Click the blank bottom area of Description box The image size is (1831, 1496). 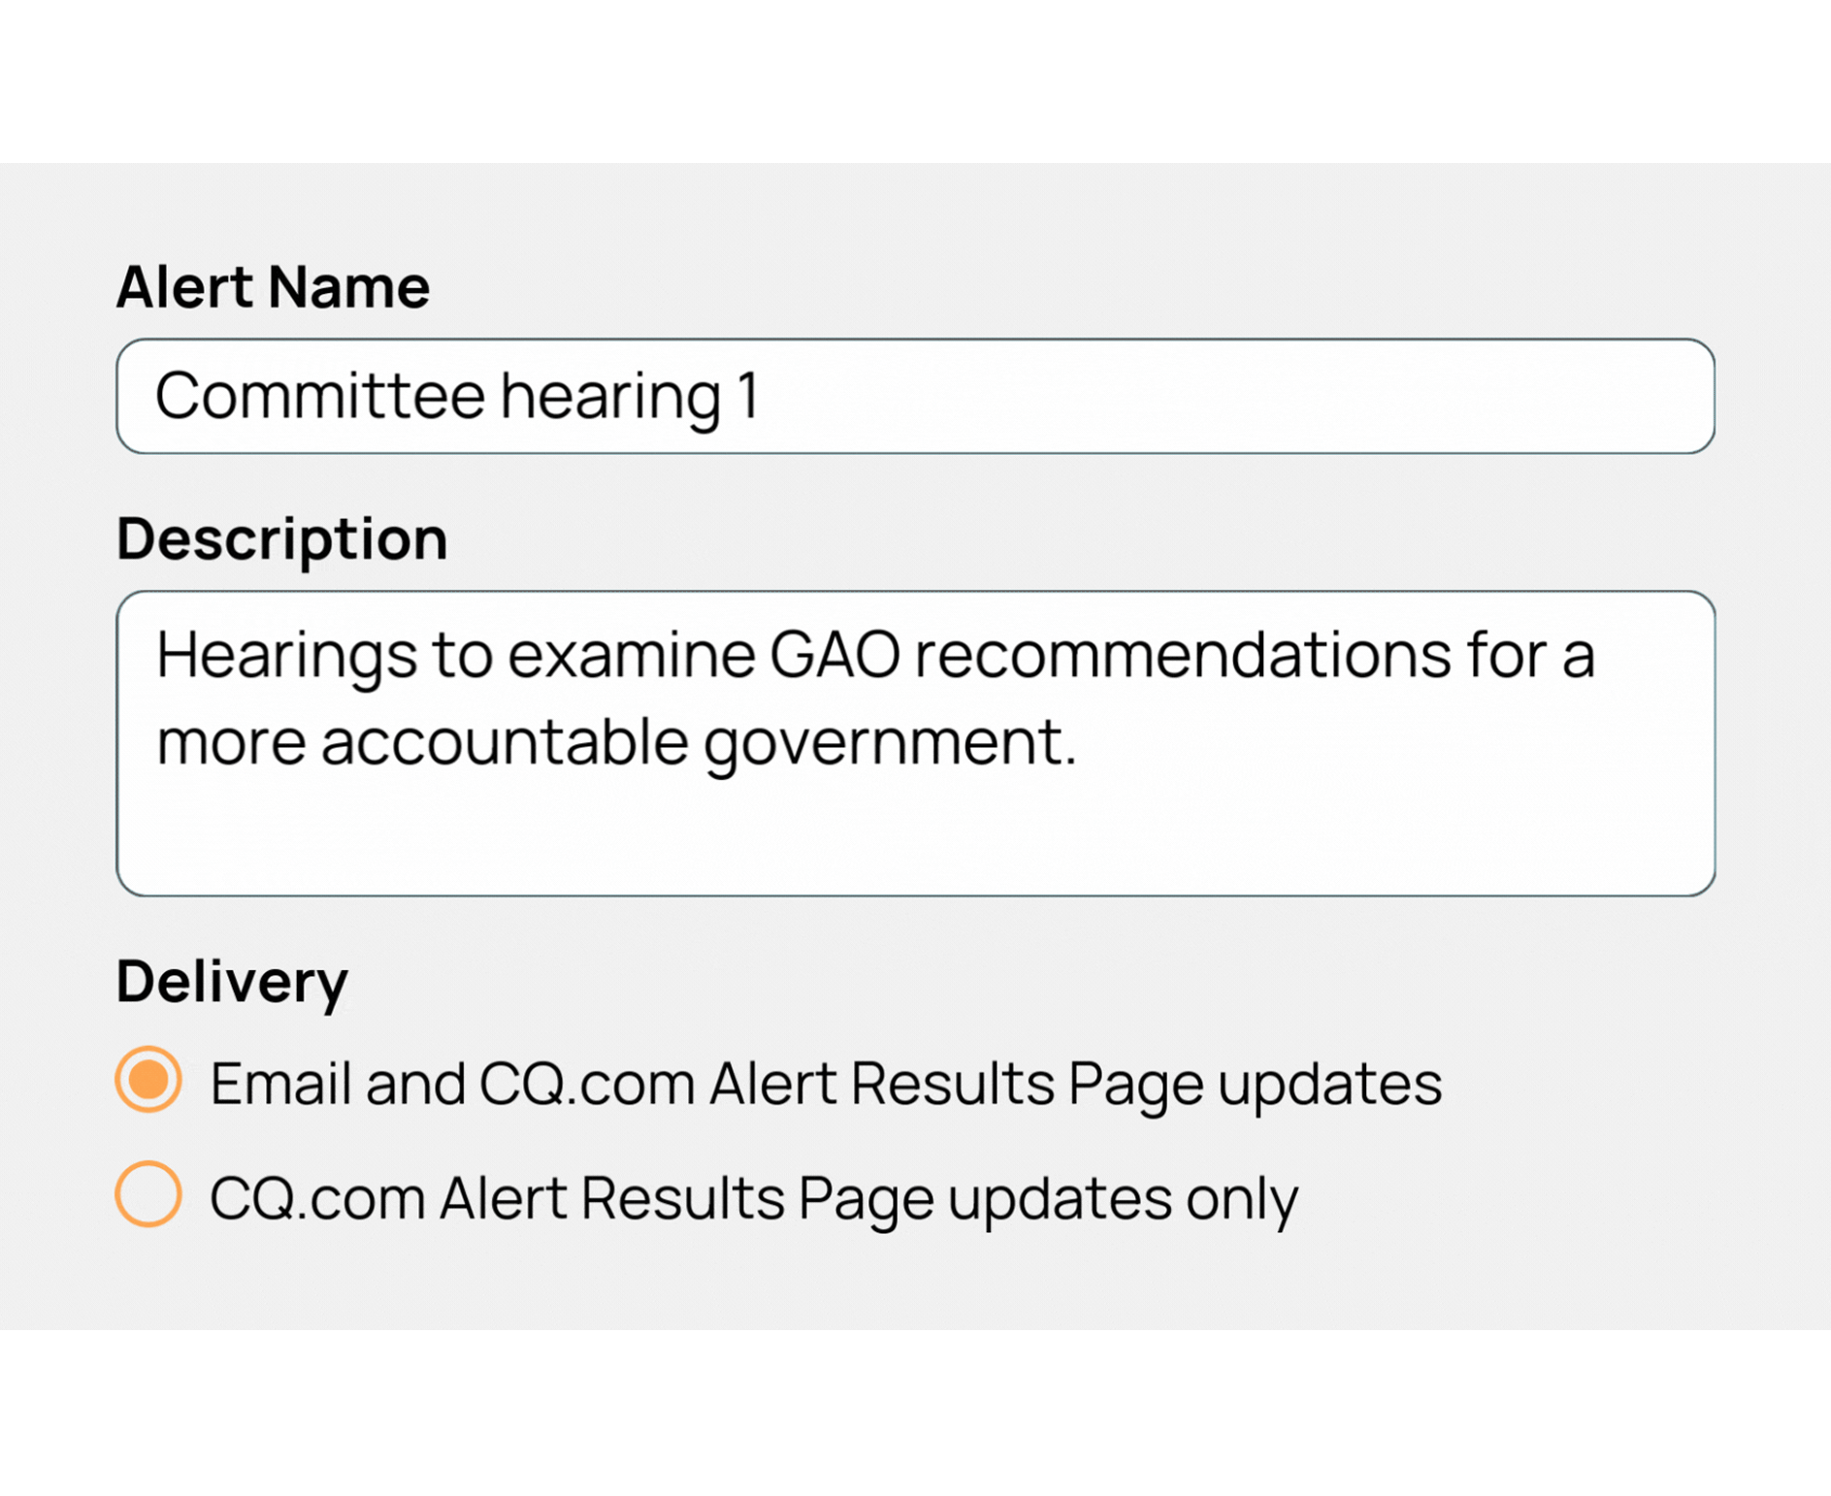[x=914, y=842]
